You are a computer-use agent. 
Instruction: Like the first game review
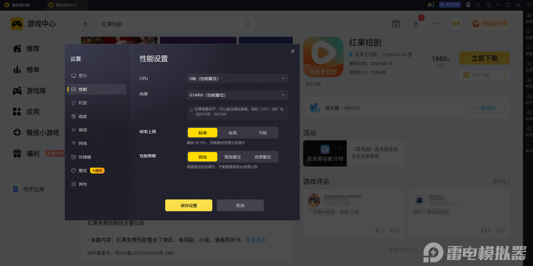380,230
